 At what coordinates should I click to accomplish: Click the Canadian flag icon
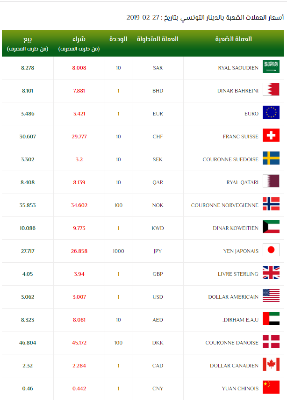pos(271,365)
